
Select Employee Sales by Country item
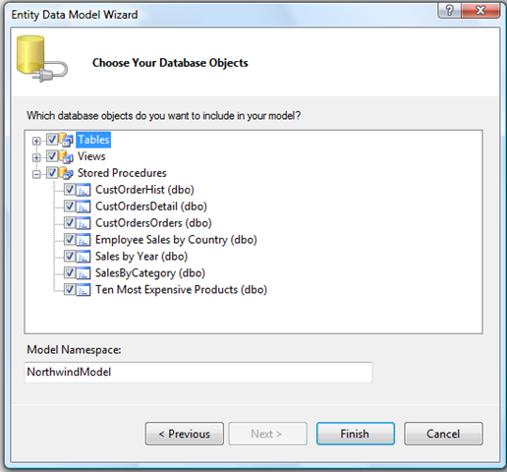176,240
